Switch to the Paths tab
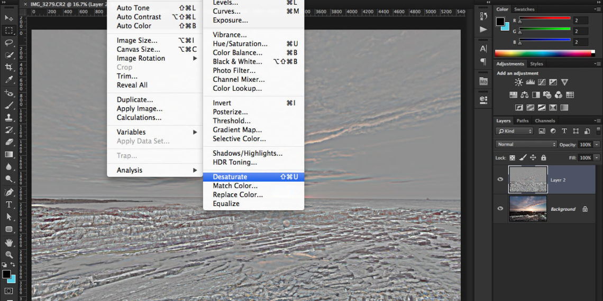The width and height of the screenshot is (603, 301). pos(522,120)
